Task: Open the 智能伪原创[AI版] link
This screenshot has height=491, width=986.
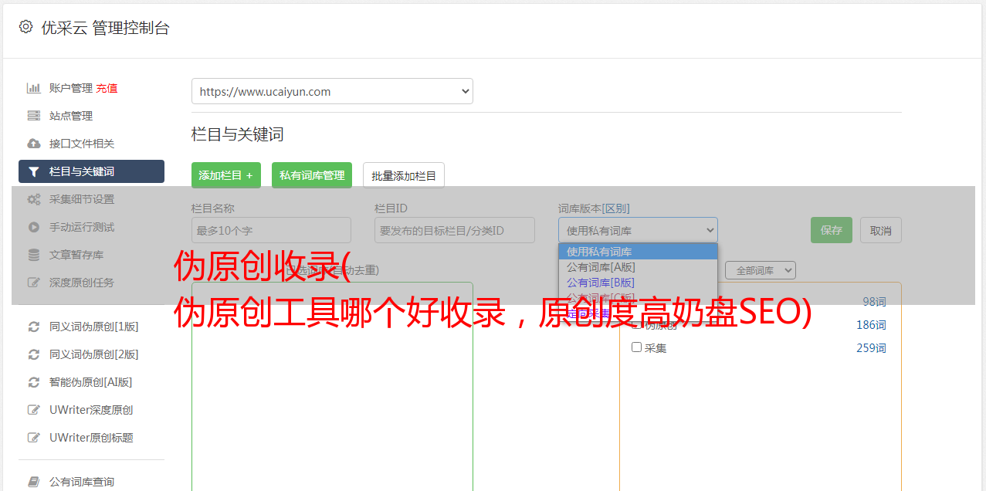Action: coord(91,382)
